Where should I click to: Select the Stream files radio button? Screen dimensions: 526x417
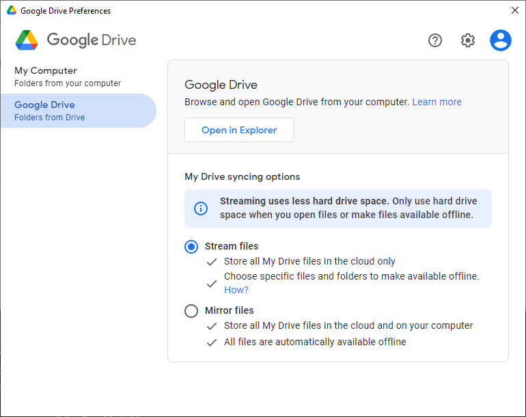191,247
